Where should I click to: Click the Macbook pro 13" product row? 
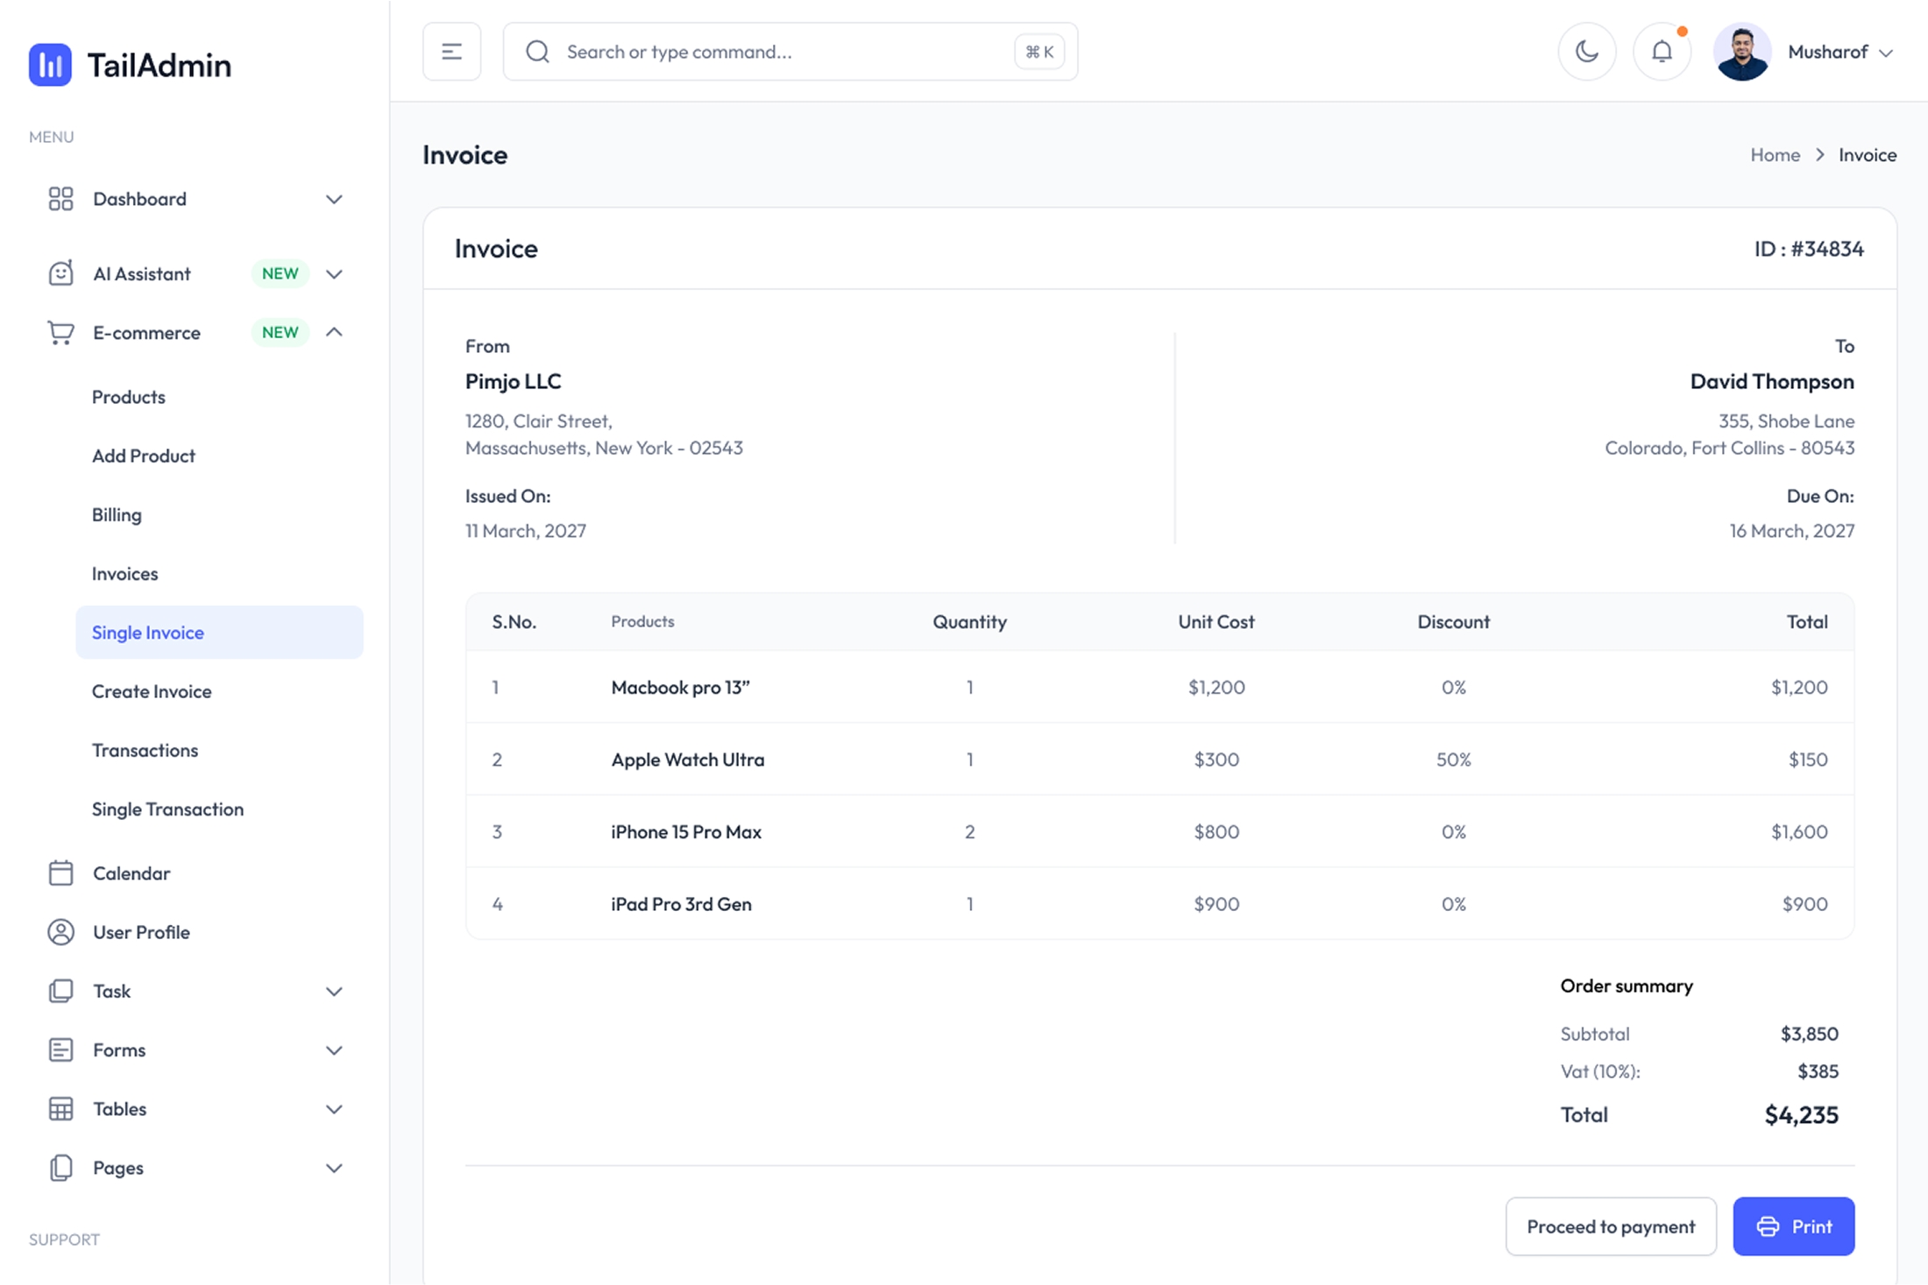[x=1159, y=687]
